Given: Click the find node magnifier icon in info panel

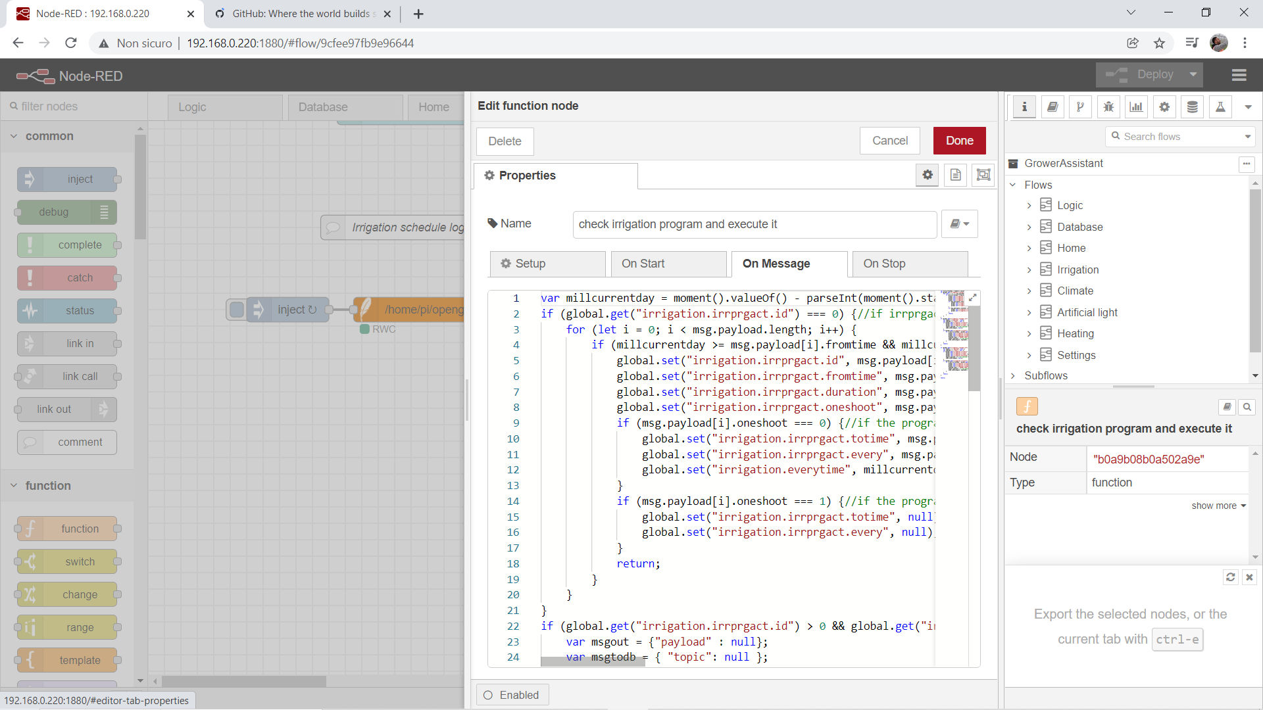Looking at the screenshot, I should pos(1247,407).
